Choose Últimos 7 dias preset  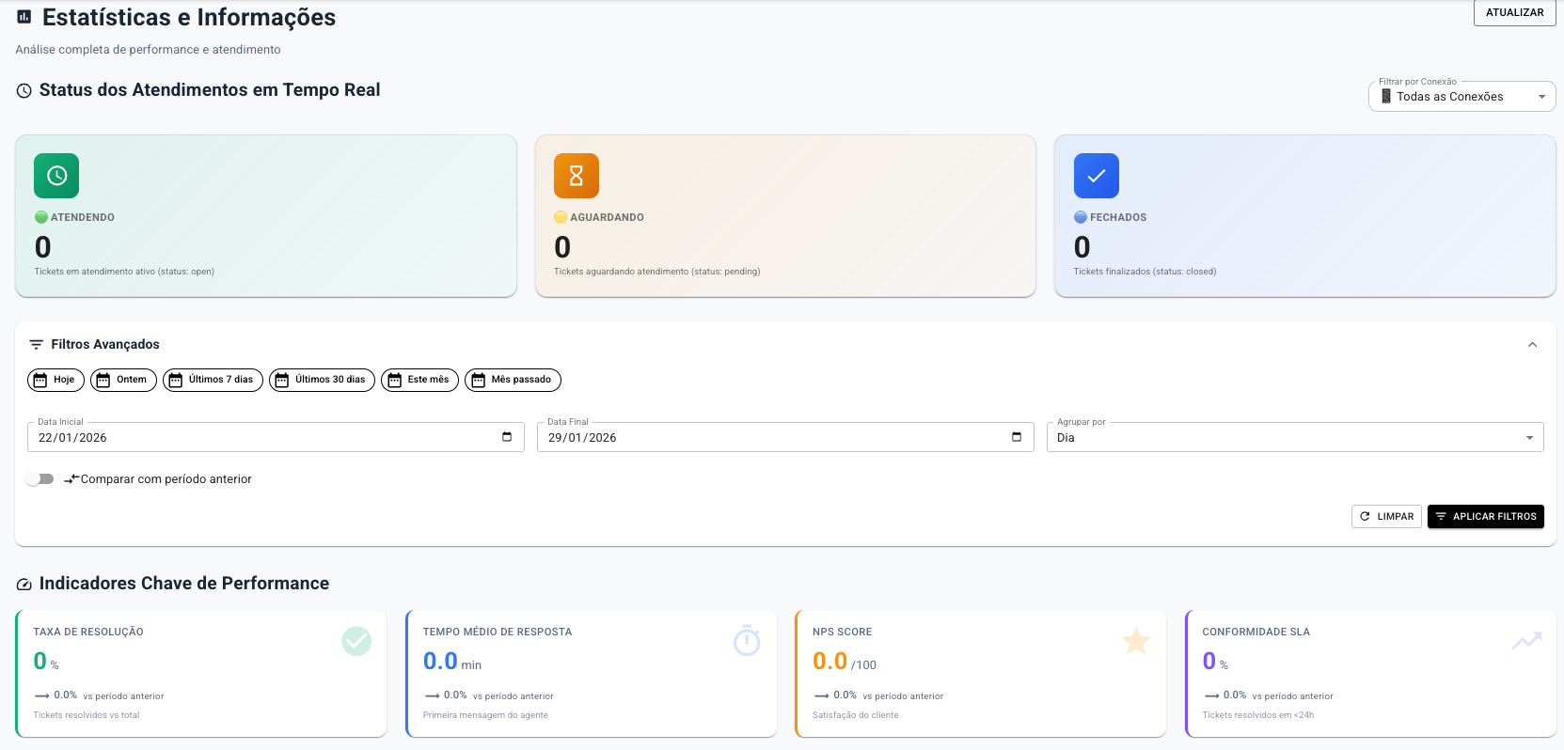pyautogui.click(x=213, y=380)
